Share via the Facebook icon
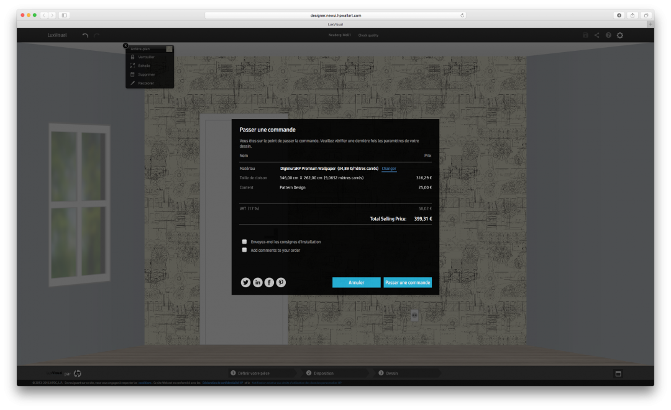 click(269, 282)
